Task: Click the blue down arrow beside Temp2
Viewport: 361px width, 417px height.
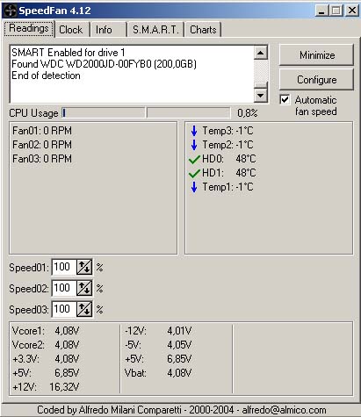Action: [x=194, y=145]
